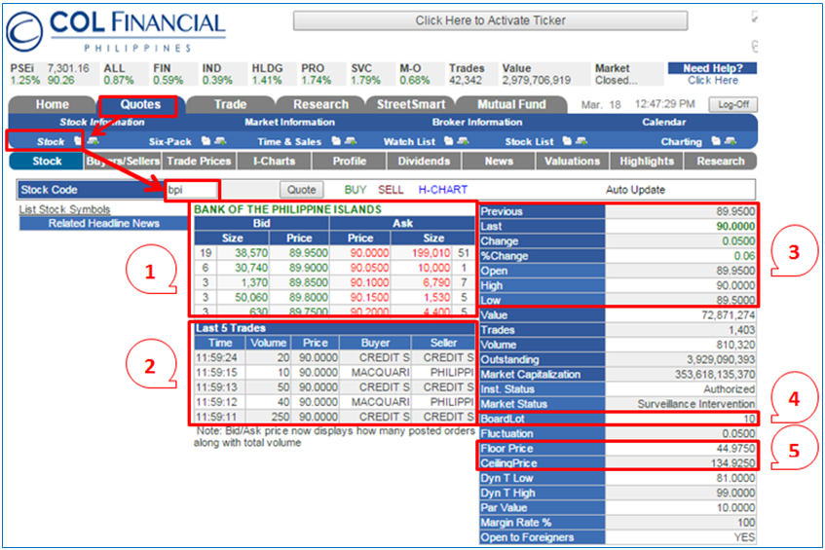
Task: Open Charting
Action: pos(681,141)
